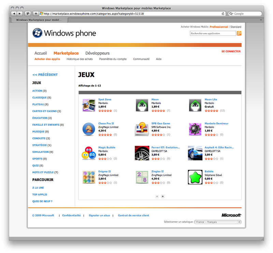Click the browser URL address bar

[132, 14]
